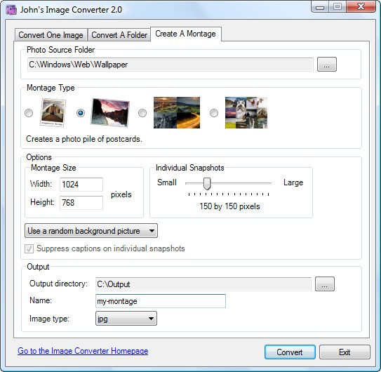Viewport: 381px width, 372px height.
Task: Toggle Suppress captions on individual snapshots checkbox
Action: coord(29,248)
